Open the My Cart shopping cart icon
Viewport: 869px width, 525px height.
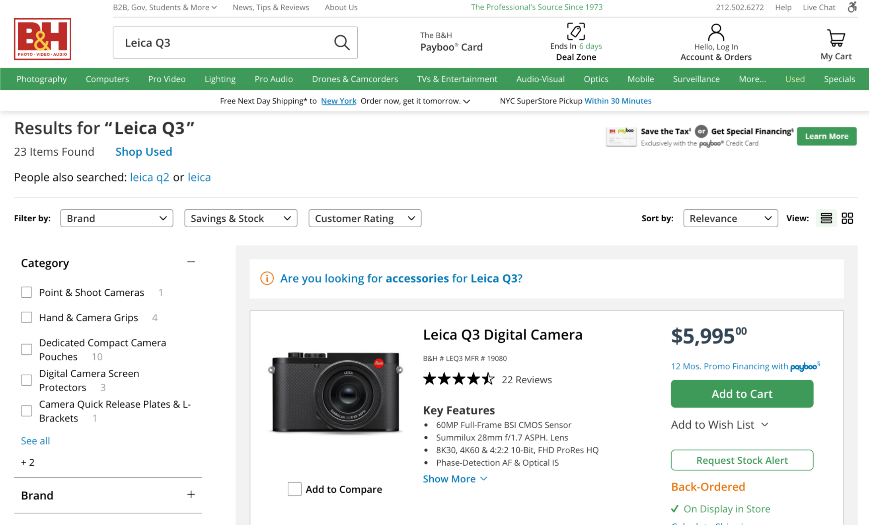(836, 38)
